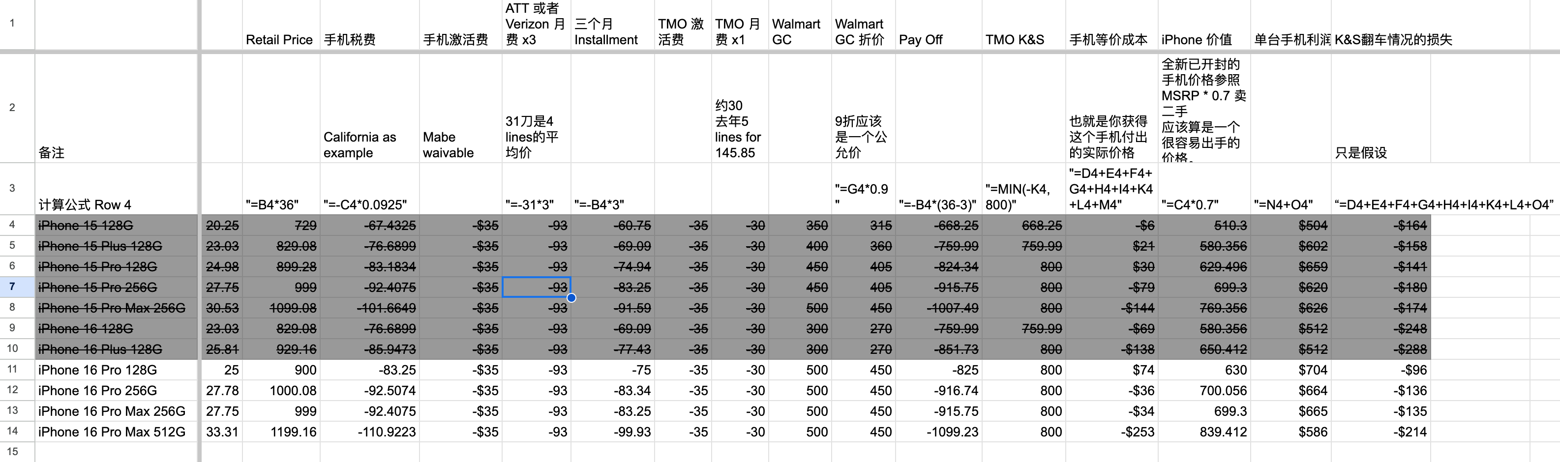The image size is (1560, 462).
Task: Select the struck-through "iPhone 15 Pro Max 256G" cell
Action: coord(116,308)
